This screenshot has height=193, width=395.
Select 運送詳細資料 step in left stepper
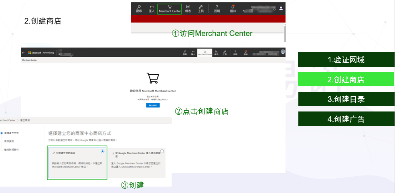click(10, 149)
